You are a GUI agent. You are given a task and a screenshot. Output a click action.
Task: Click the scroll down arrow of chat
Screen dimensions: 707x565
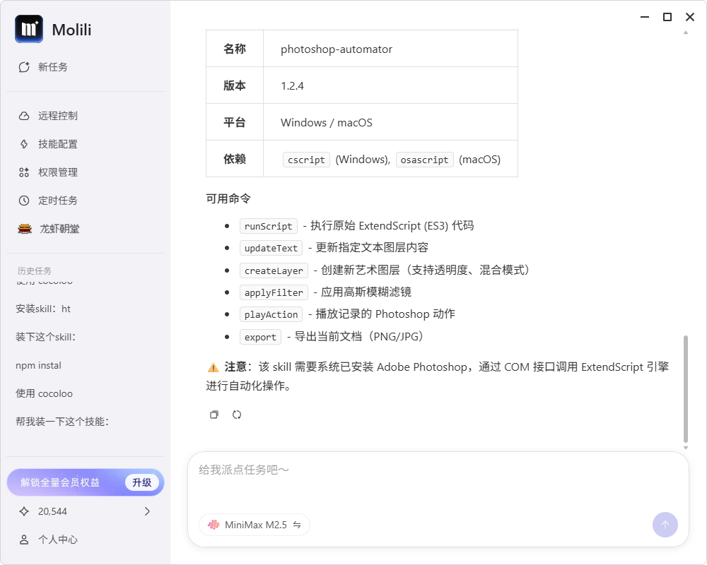(x=686, y=448)
